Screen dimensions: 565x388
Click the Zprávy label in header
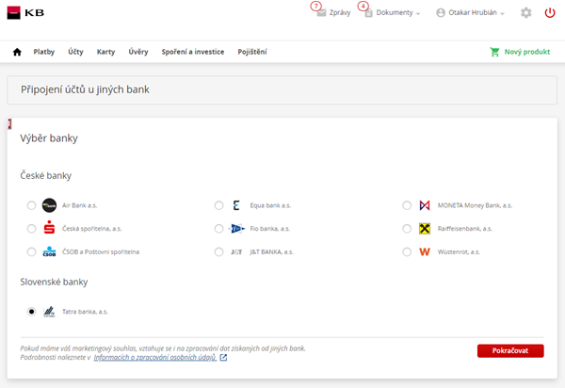[x=340, y=12]
